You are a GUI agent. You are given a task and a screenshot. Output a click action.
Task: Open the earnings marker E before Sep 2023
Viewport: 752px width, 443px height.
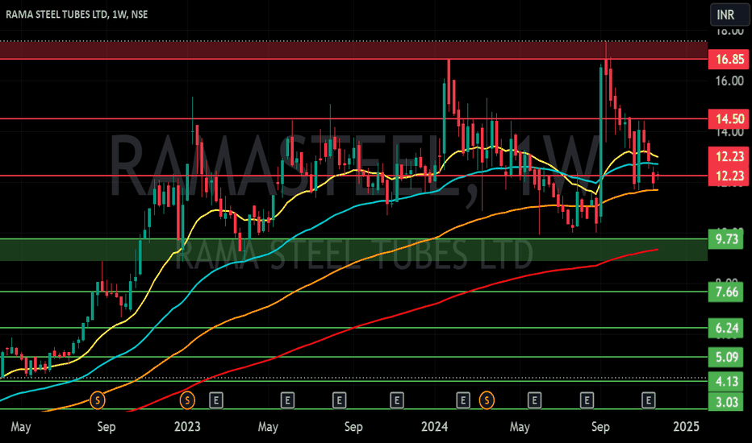pyautogui.click(x=339, y=400)
